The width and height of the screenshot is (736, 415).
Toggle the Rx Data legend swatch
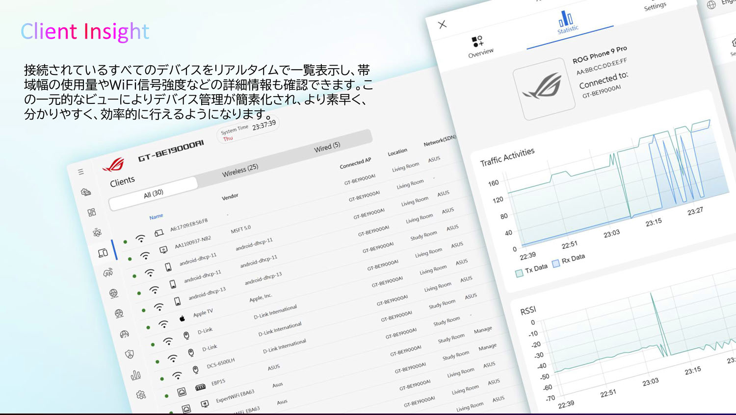556,264
